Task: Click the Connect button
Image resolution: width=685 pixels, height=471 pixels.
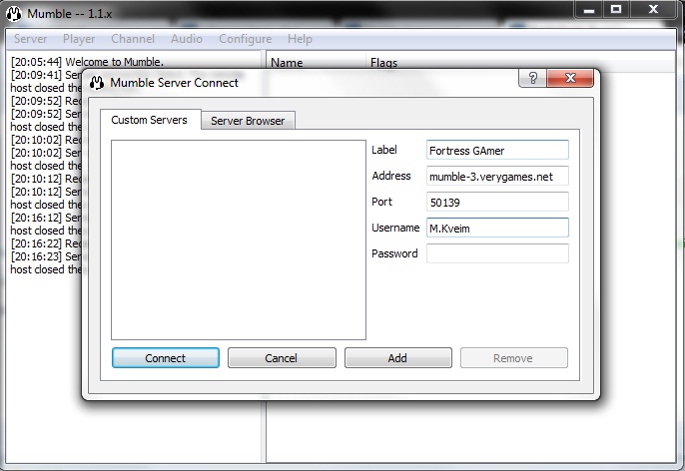Action: [166, 358]
